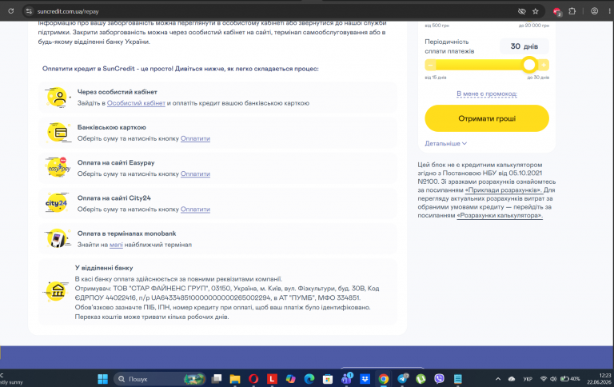This screenshot has height=387, width=614.
Task: Open the Chrome profile avatar icon
Action: tap(595, 11)
